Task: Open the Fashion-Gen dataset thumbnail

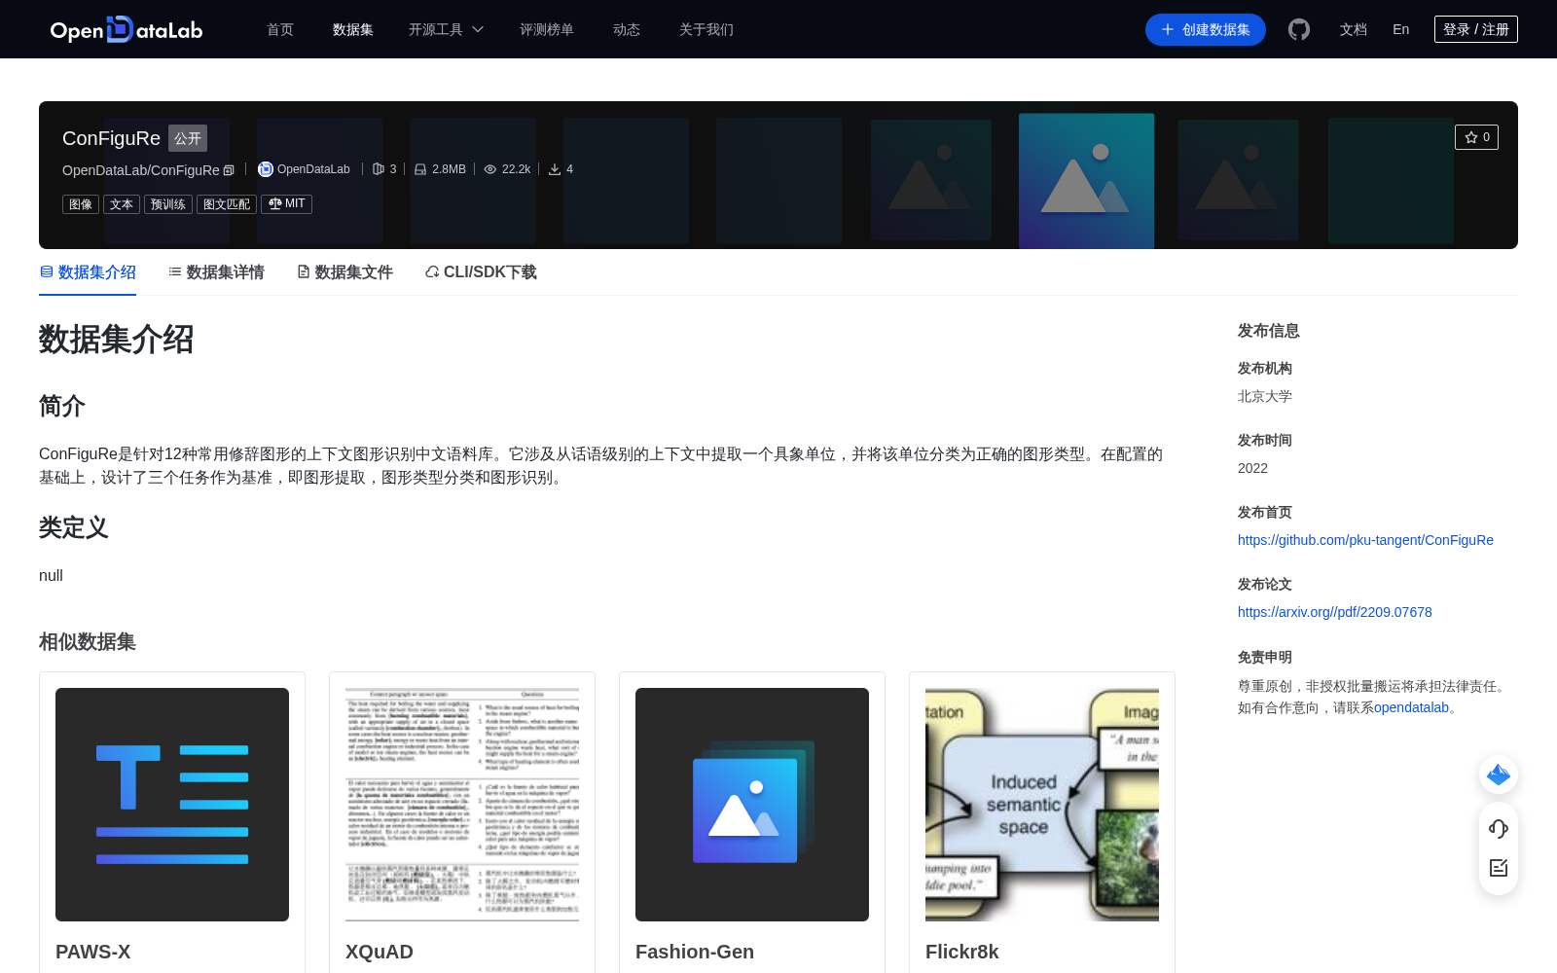Action: click(752, 805)
